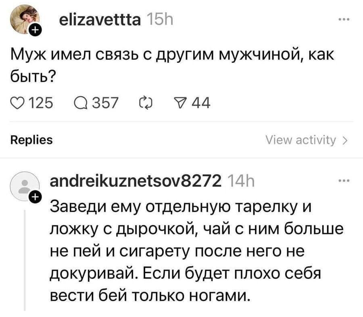Open the 357 comments thread

tap(105, 103)
